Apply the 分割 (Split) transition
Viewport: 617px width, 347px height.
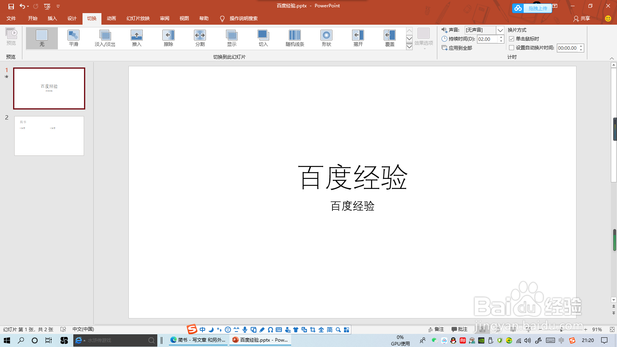click(x=200, y=38)
